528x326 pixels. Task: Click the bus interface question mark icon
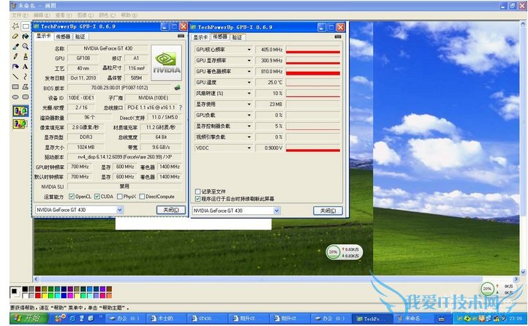(181, 107)
